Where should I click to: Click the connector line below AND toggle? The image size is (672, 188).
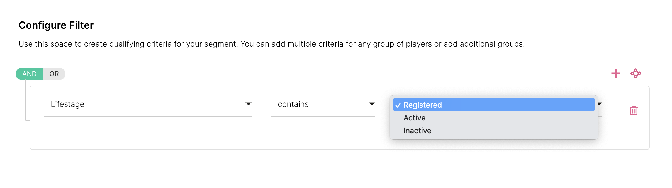point(25,100)
